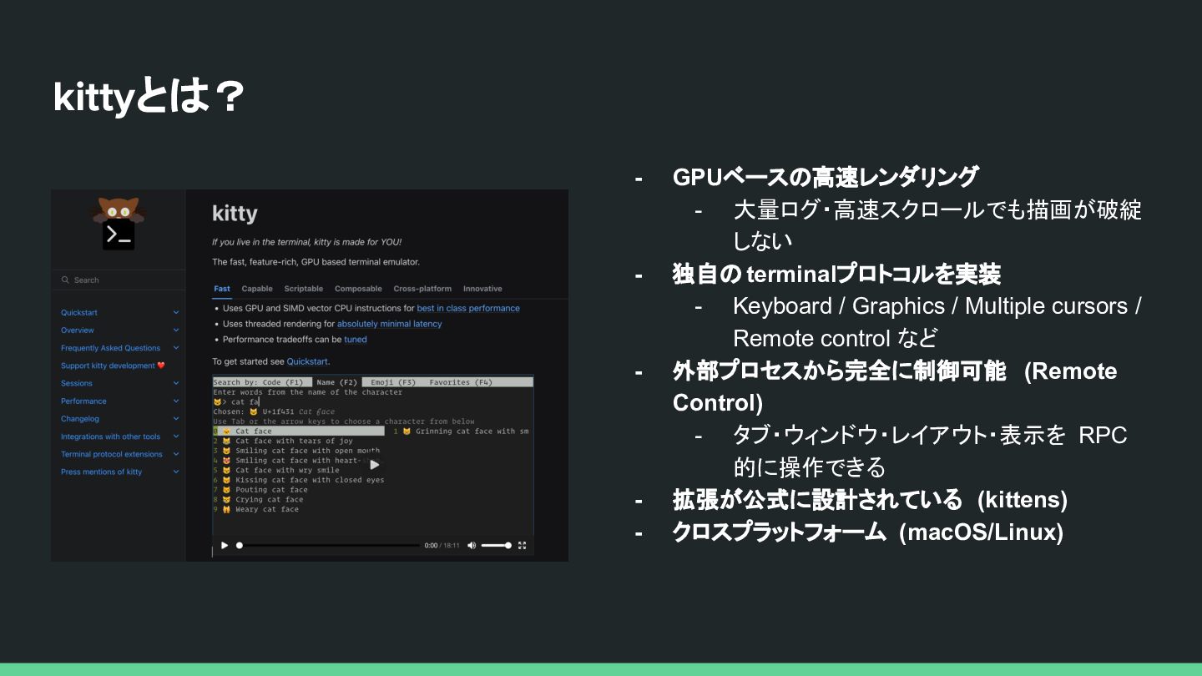This screenshot has height=676, width=1202.
Task: Click the bullet クロスプラットフォーム (macOS/Linux)
Action: 868,532
